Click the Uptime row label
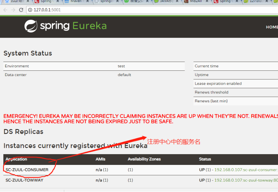This screenshot has height=192, width=278. [202, 75]
